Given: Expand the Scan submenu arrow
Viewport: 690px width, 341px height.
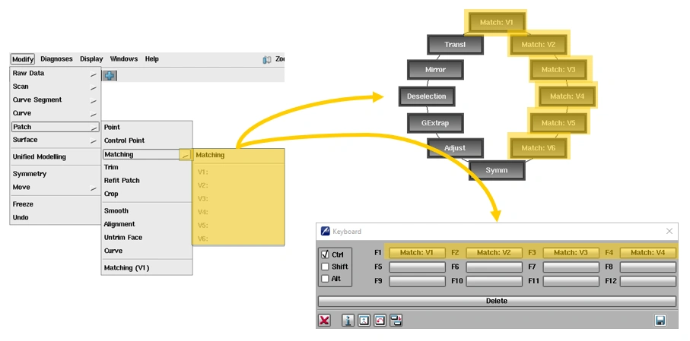Looking at the screenshot, I should tap(94, 87).
